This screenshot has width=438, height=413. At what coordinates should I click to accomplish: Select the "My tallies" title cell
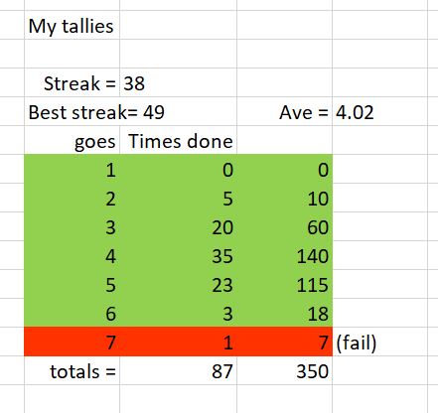[x=72, y=25]
